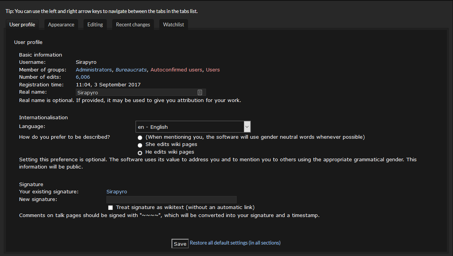Switch to the Appearance tab
This screenshot has width=453, height=256.
tap(61, 24)
